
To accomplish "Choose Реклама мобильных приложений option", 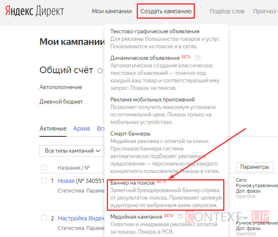I will (153, 99).
